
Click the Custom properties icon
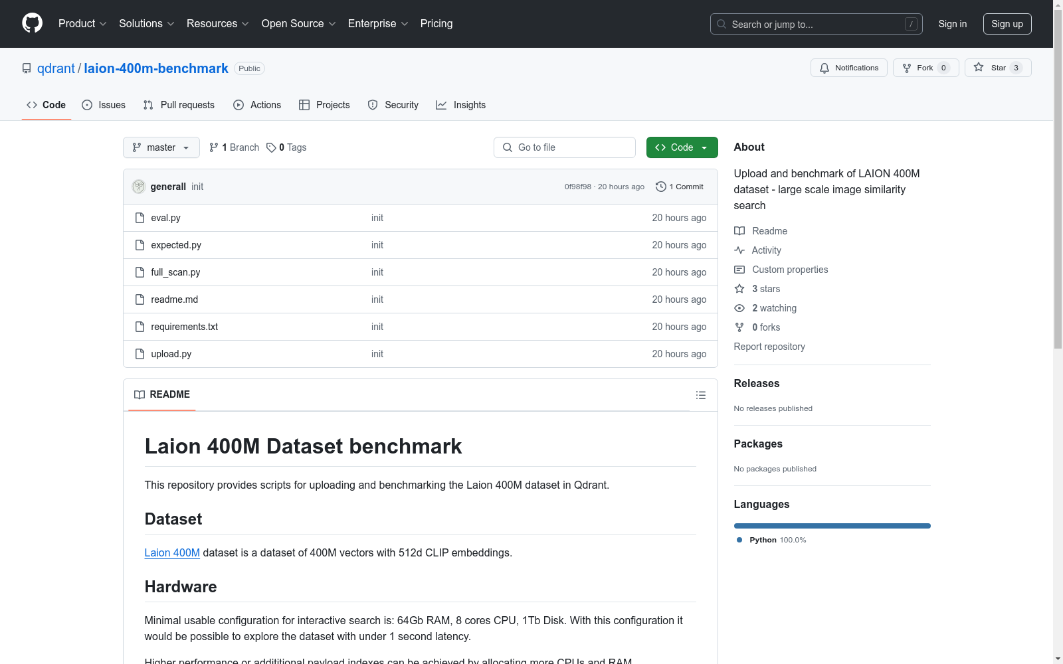739,270
